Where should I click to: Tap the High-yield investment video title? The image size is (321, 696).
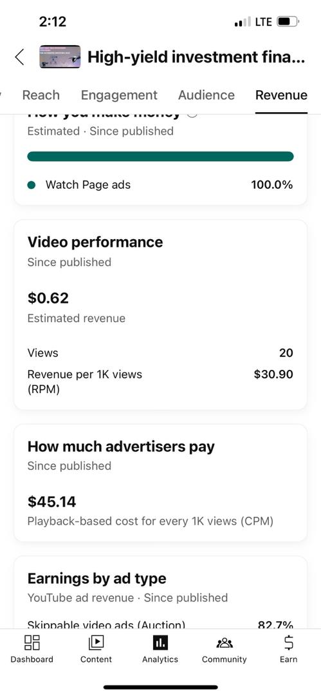point(196,57)
